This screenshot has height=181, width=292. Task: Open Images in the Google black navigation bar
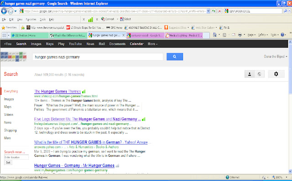36,44
